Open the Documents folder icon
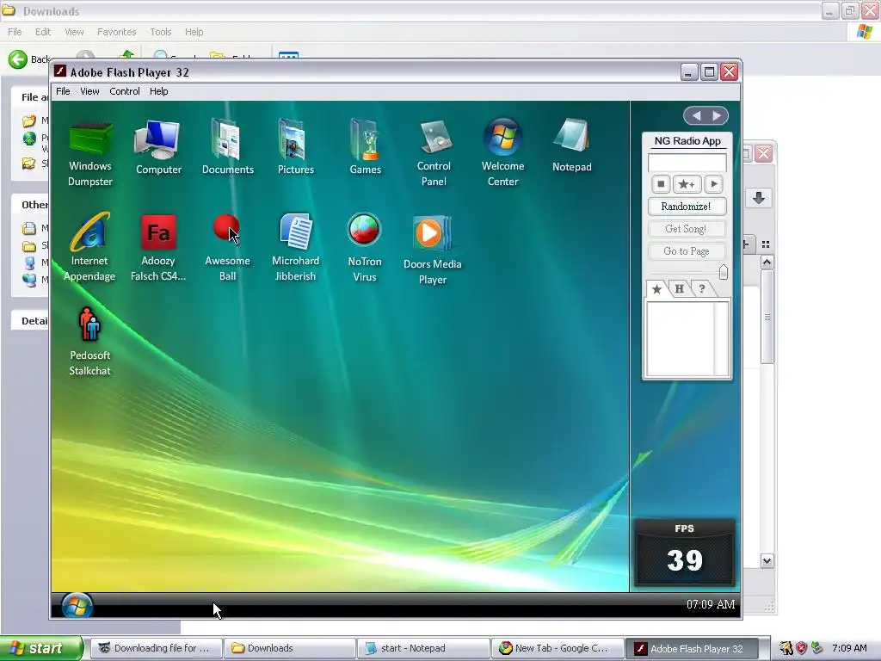This screenshot has width=881, height=661. [227, 147]
